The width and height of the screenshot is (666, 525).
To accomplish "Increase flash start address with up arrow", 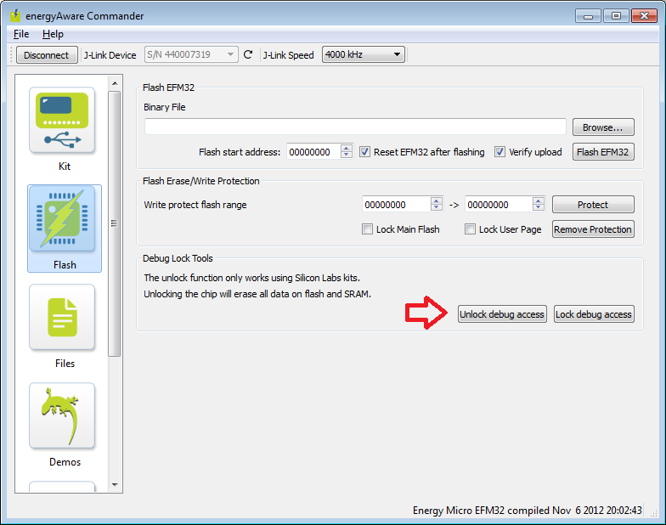I will [x=346, y=149].
